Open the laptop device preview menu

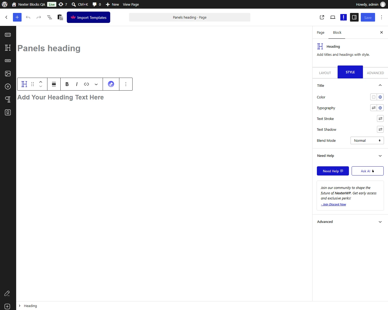[333, 17]
